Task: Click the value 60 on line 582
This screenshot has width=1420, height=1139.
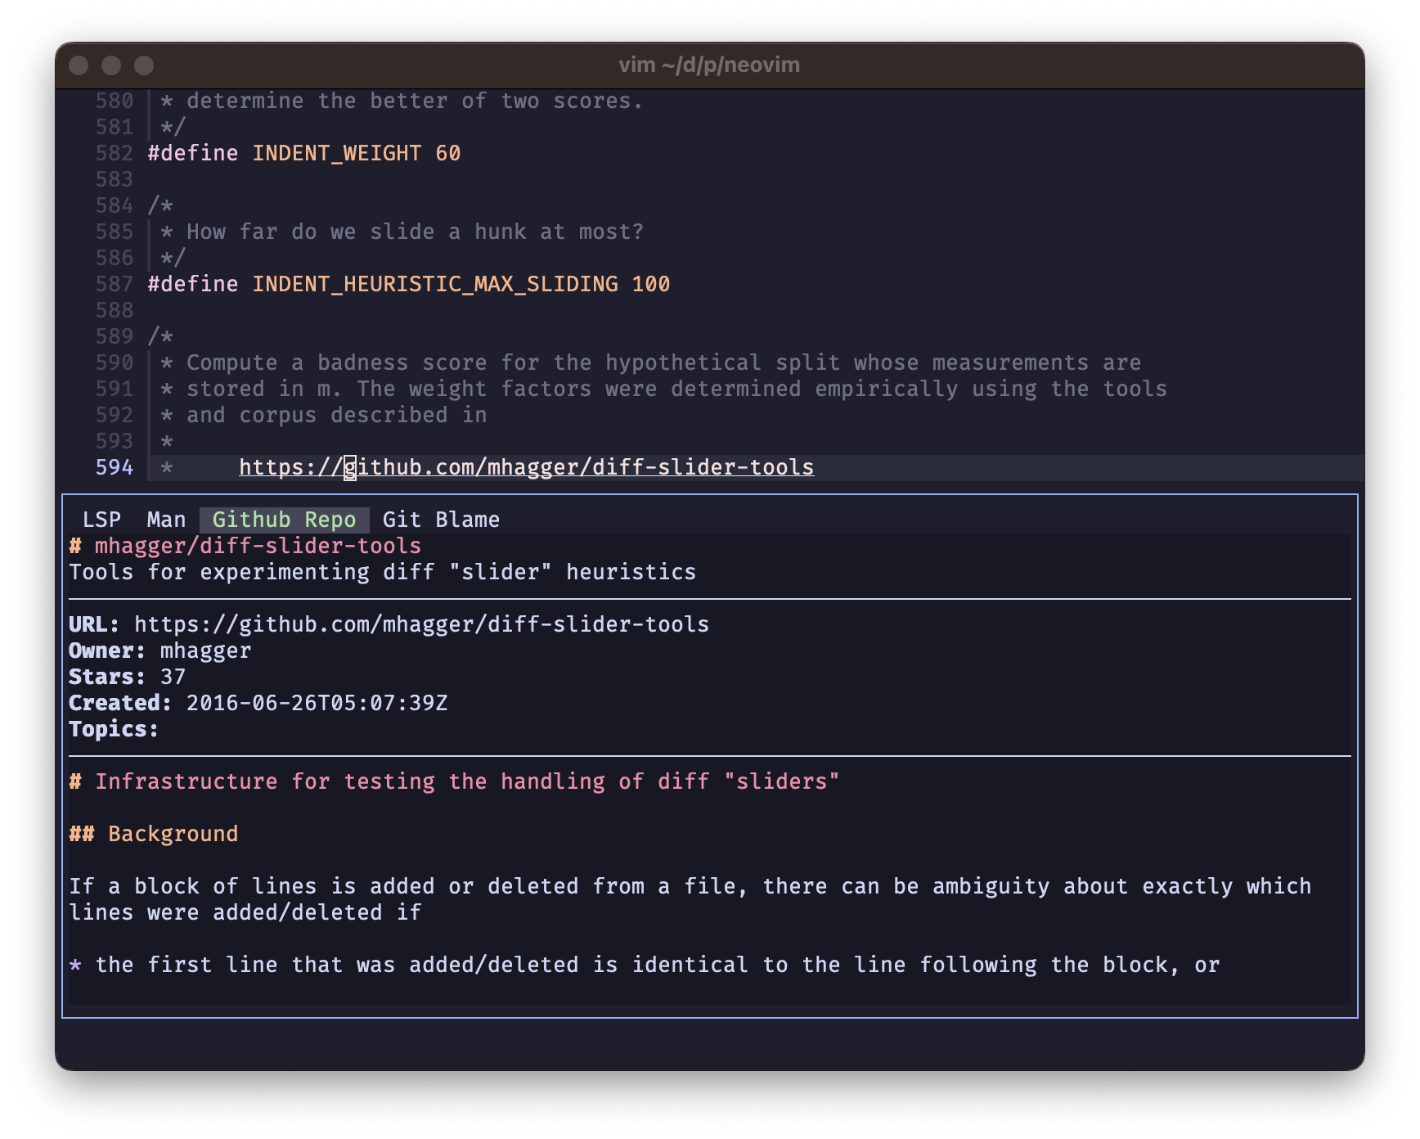Action: pos(447,153)
